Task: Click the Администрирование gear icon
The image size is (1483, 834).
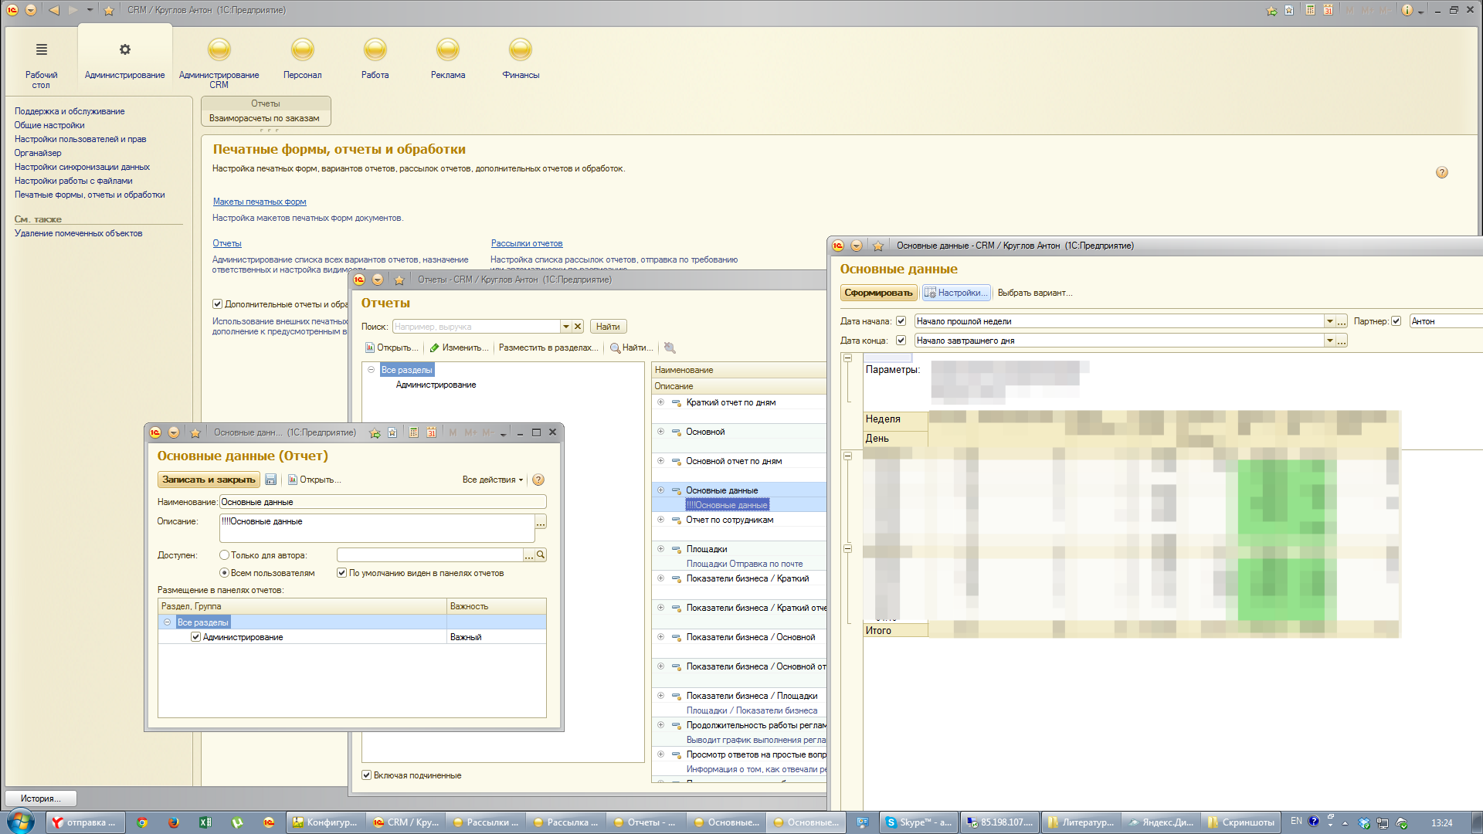Action: coord(124,50)
